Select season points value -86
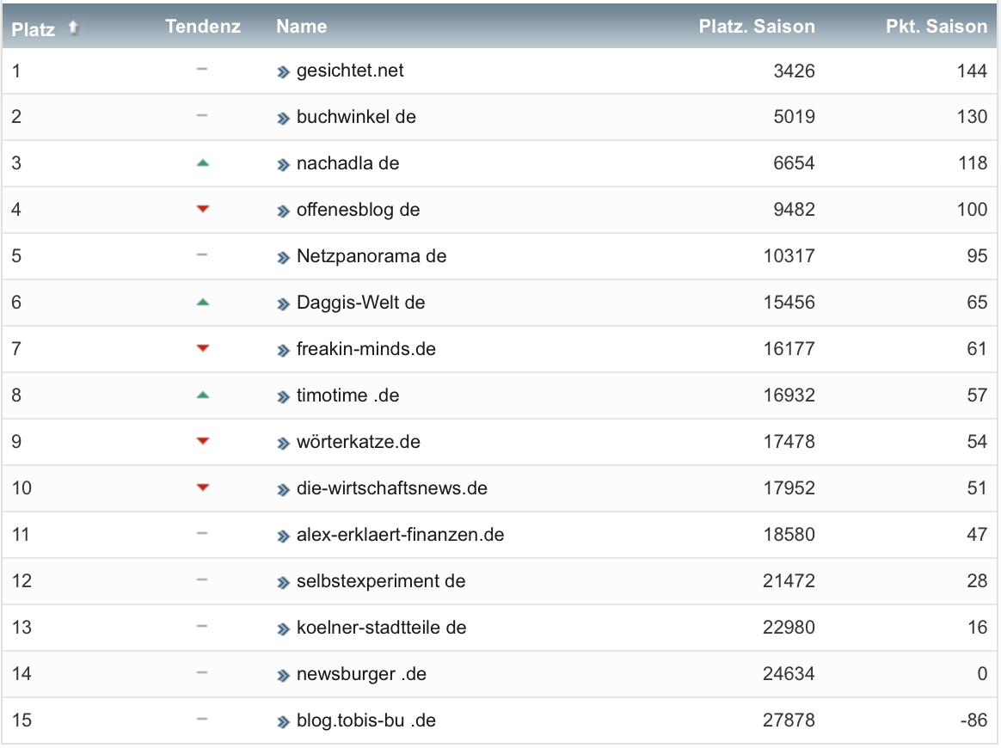The height and width of the screenshot is (748, 1001). click(973, 720)
